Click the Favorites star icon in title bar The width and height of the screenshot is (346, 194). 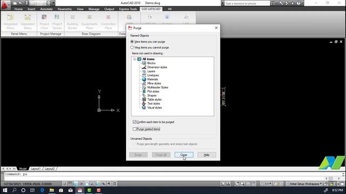[x=292, y=3]
